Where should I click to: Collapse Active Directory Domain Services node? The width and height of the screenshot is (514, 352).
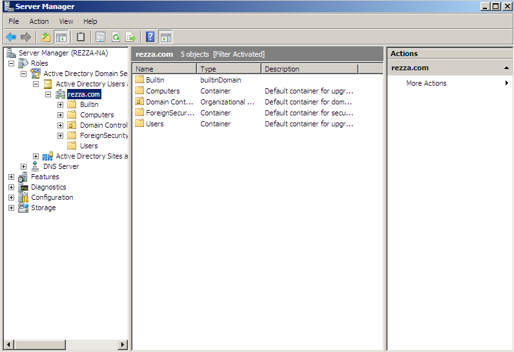24,73
